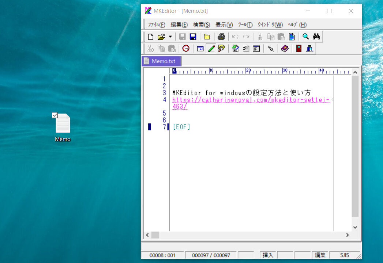Viewport: 383px width, 263px height.
Task: Click the grayed save floppy icon
Action: coord(182,37)
